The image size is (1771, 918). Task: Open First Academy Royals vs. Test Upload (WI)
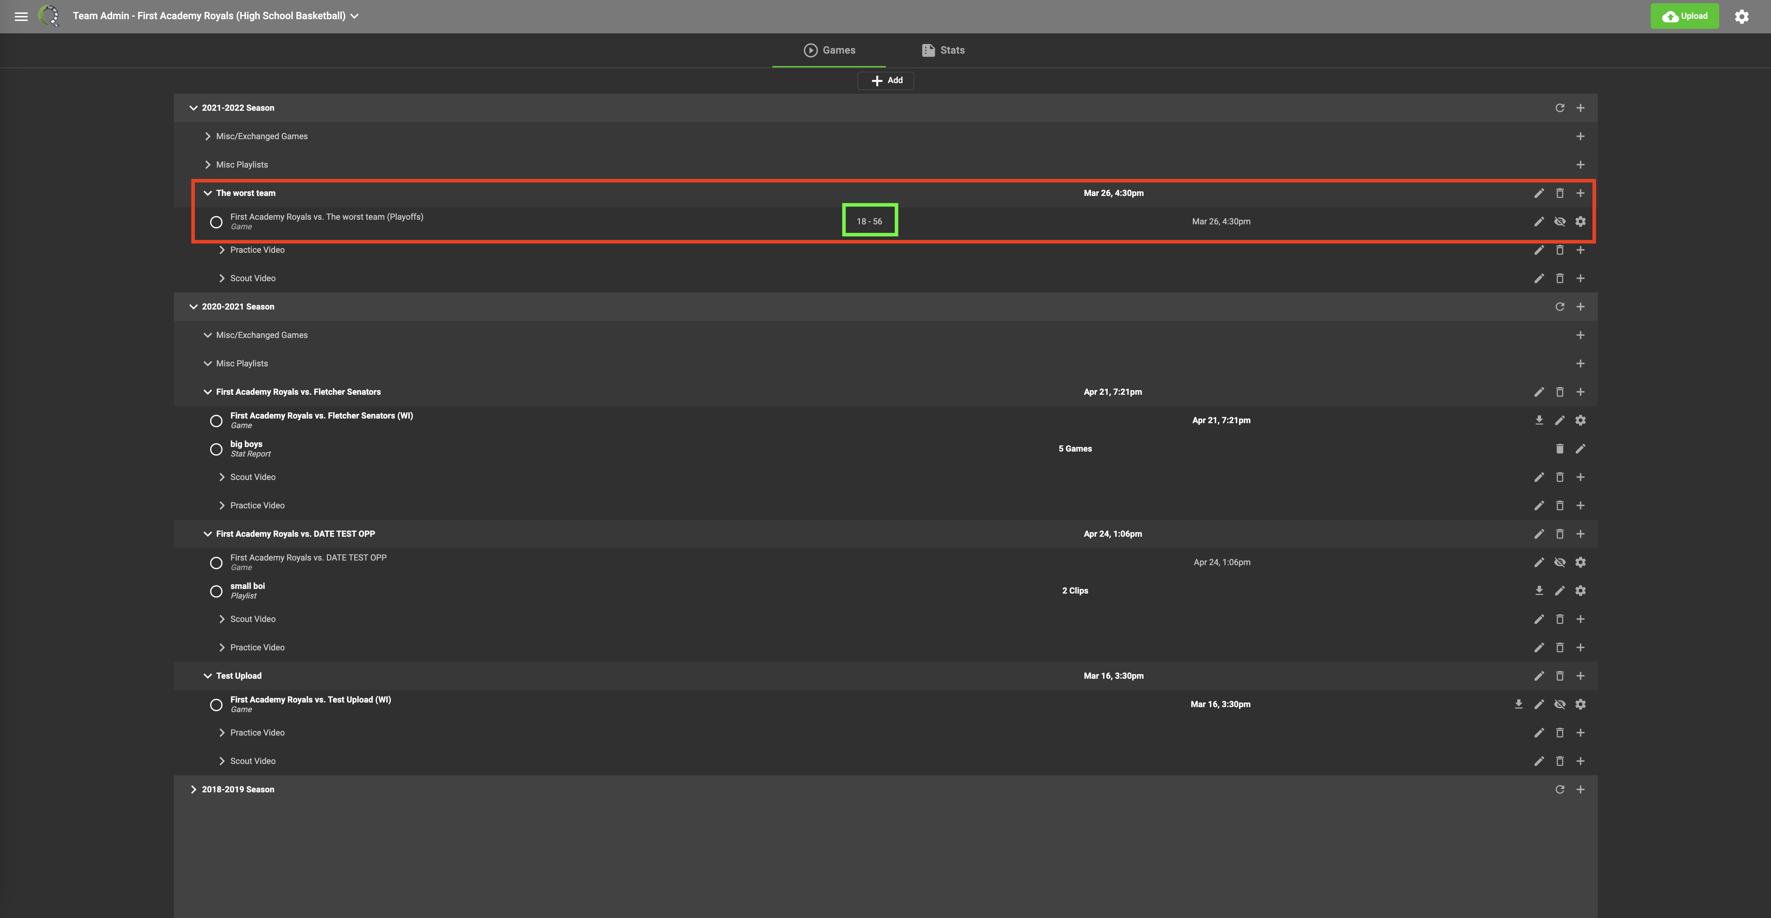310,699
